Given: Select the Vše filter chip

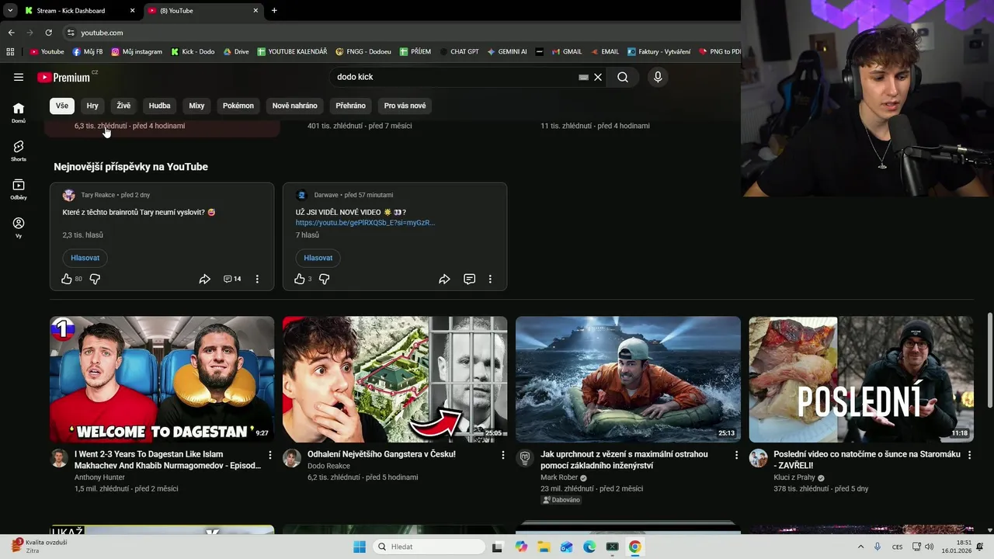Looking at the screenshot, I should [62, 106].
